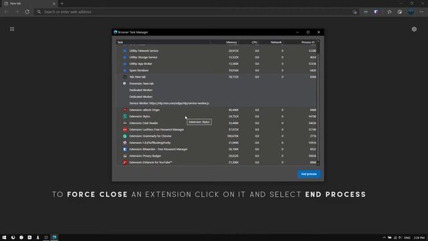Open the Favorites toolbar icon
Viewport: 428px width, 241px height.
tap(389, 12)
